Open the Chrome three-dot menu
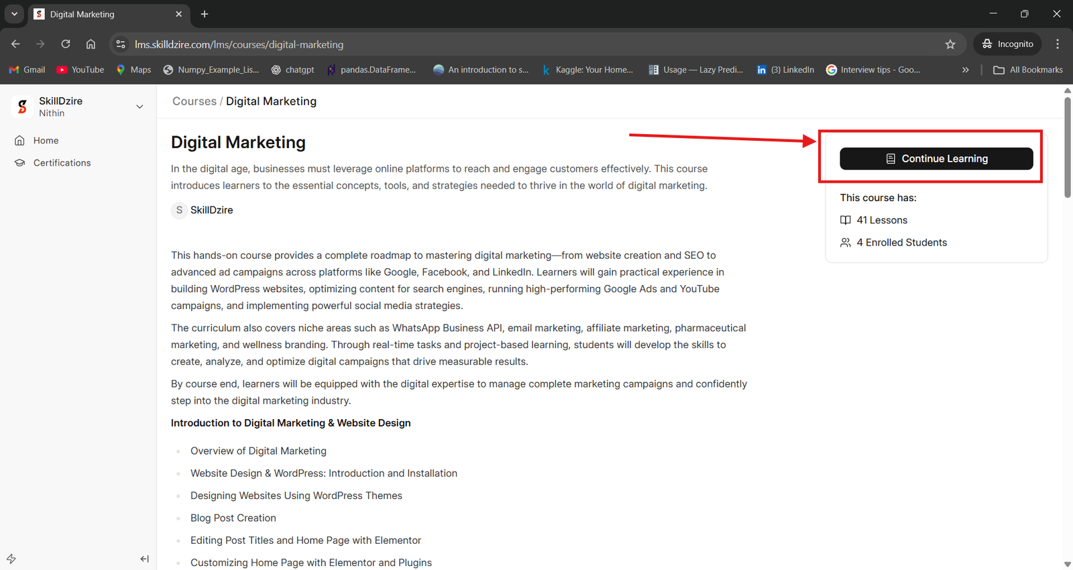 pyautogui.click(x=1058, y=44)
